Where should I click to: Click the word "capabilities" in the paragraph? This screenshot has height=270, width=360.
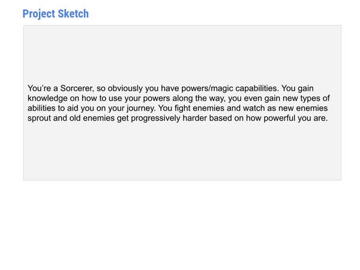click(253, 88)
